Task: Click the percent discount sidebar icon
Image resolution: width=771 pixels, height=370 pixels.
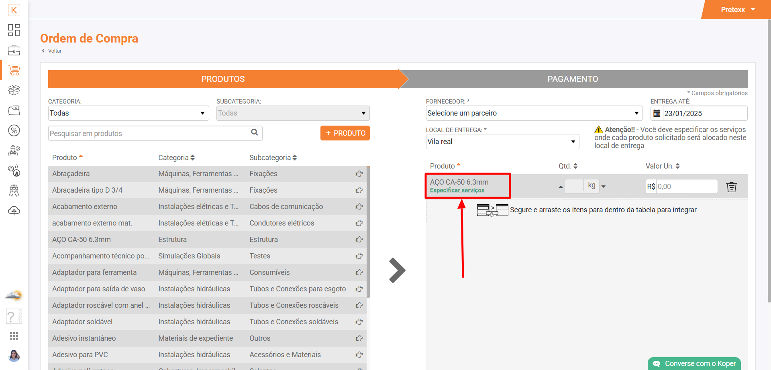Action: pos(14,130)
